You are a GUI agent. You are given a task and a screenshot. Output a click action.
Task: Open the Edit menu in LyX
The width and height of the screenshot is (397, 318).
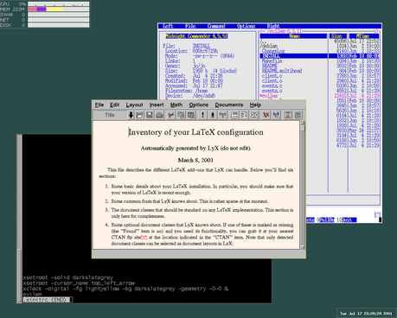(114, 105)
